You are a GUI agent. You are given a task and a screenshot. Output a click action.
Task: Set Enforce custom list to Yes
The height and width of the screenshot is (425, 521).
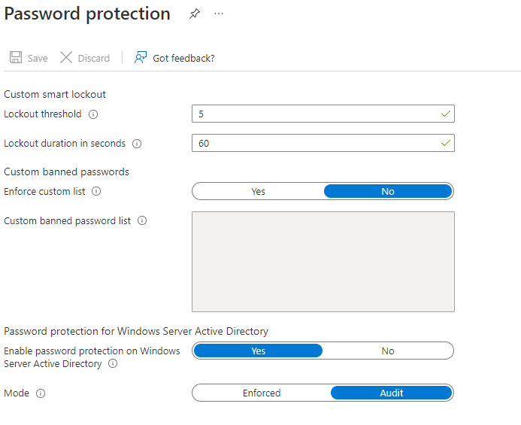(x=258, y=192)
